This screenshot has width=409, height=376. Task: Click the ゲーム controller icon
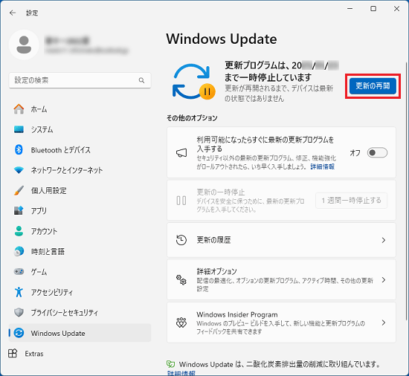point(19,271)
